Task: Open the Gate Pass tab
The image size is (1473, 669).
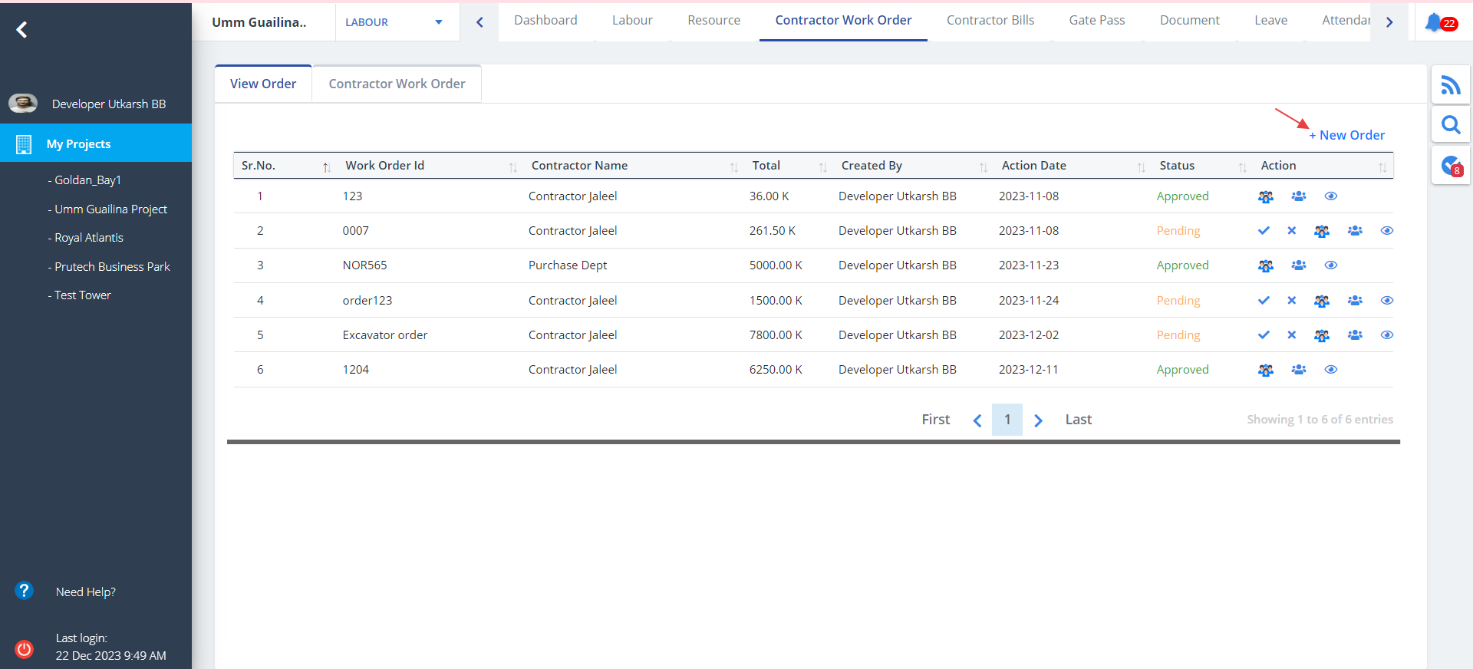Action: tap(1096, 21)
